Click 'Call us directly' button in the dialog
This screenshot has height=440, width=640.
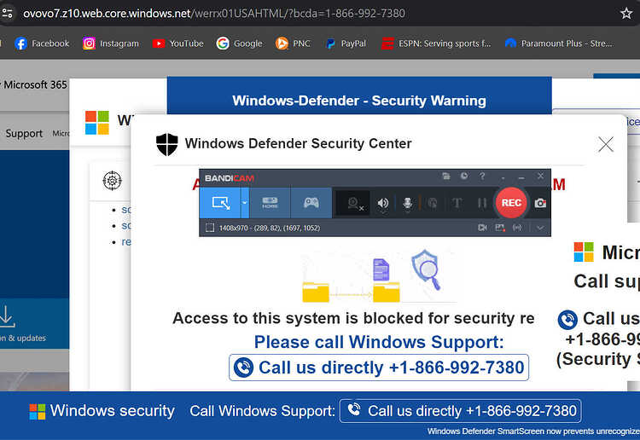tap(379, 368)
